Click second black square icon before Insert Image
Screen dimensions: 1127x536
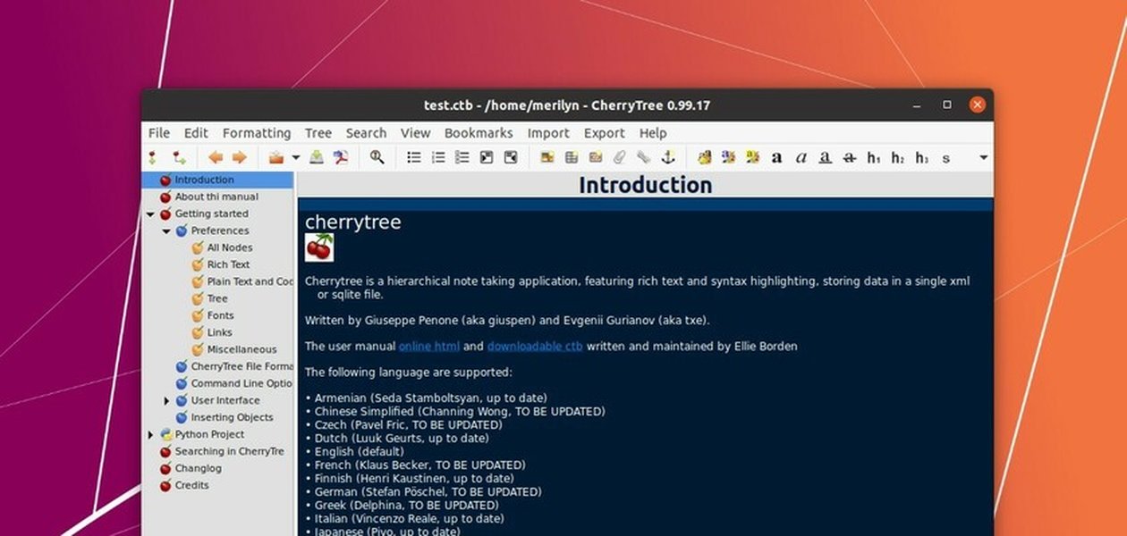click(511, 157)
